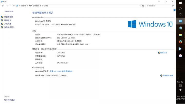Open Task View on taskbar
185x104 pixels.
180,14
